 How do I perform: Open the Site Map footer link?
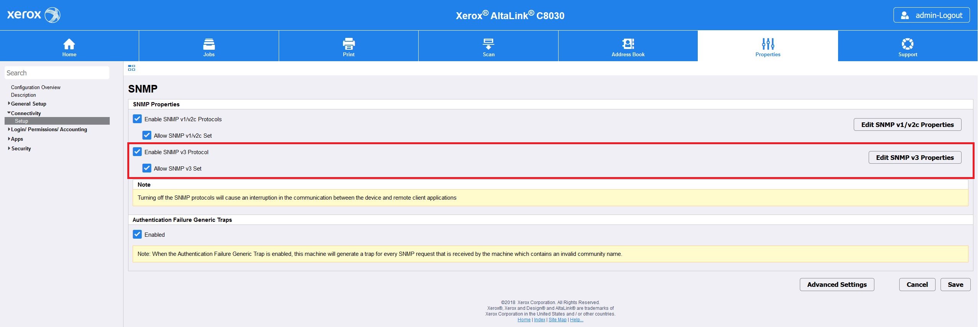pyautogui.click(x=557, y=320)
